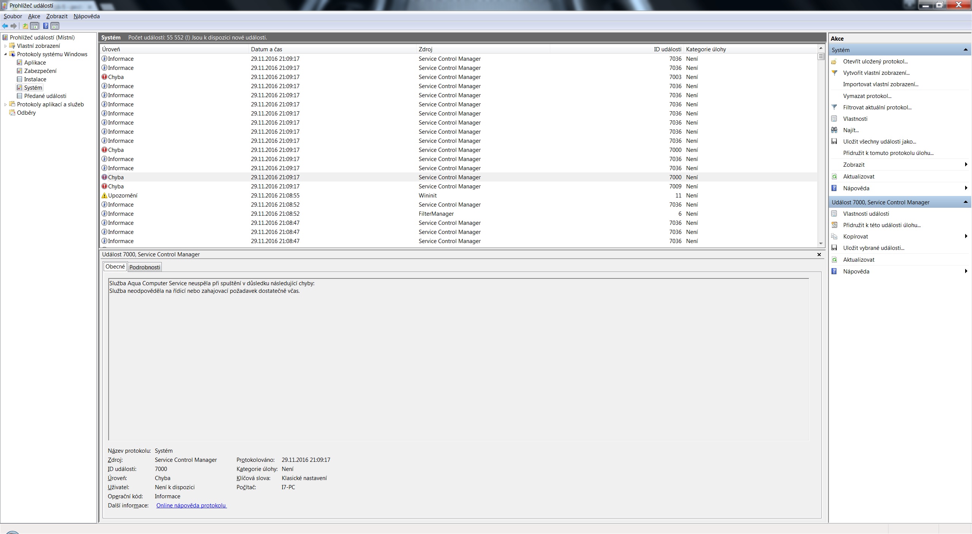The image size is (972, 534).
Task: Select the Upozornění Wininit event row
Action: (266, 196)
